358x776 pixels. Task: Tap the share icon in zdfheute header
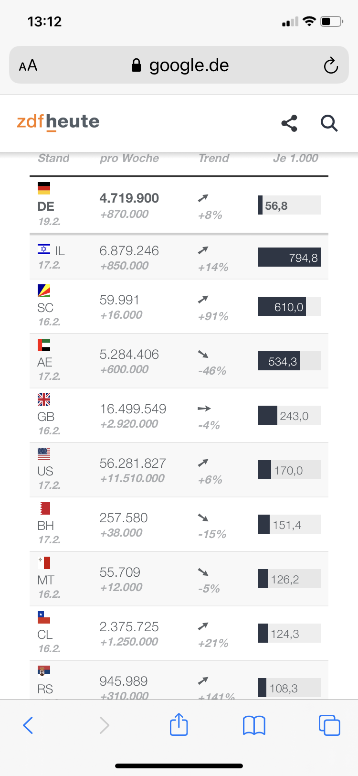(289, 123)
